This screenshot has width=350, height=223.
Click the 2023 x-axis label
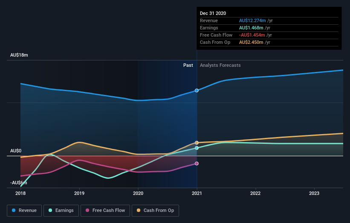[314, 193]
